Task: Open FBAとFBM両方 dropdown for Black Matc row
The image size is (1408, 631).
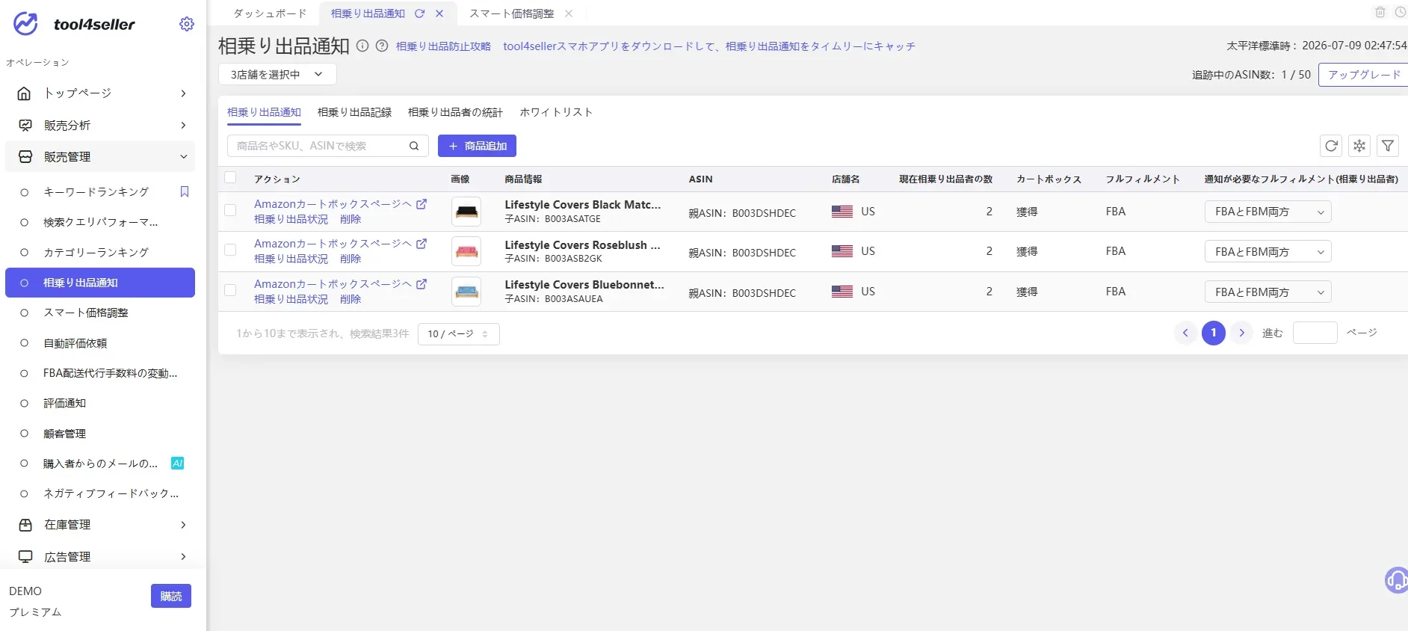Action: (x=1267, y=212)
